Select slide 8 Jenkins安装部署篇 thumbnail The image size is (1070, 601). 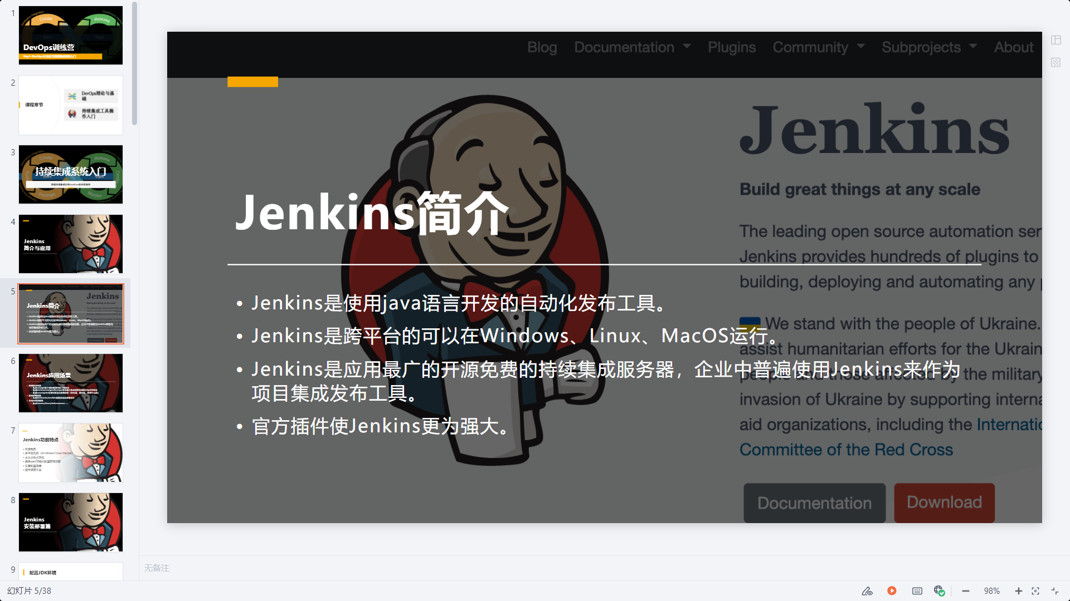click(x=71, y=523)
